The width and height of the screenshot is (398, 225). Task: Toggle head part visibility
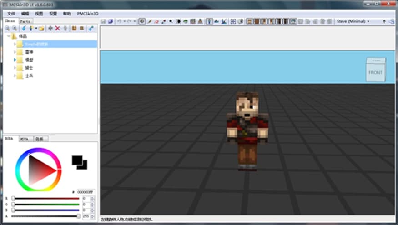tap(250, 21)
